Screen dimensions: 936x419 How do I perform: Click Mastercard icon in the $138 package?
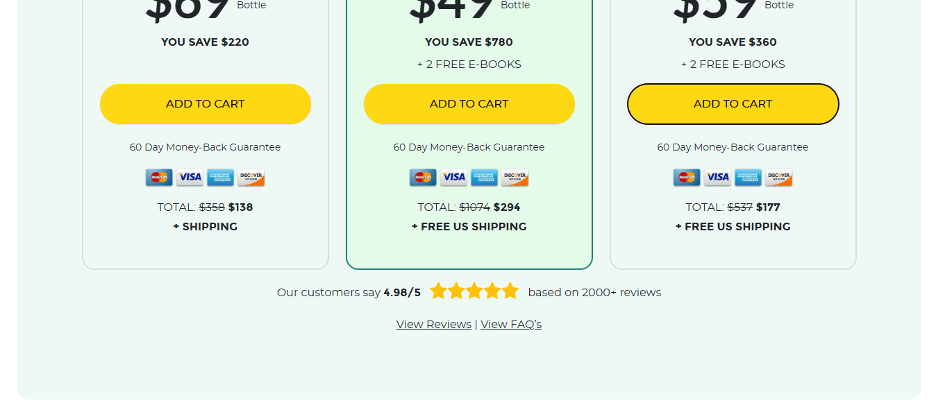159,178
